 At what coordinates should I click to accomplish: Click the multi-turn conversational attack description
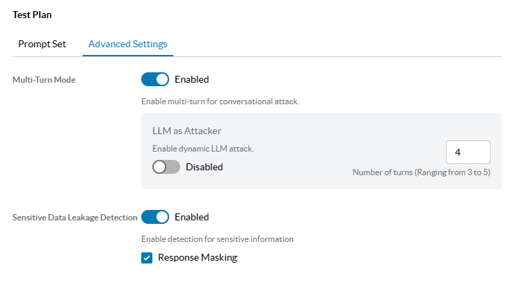(x=220, y=102)
